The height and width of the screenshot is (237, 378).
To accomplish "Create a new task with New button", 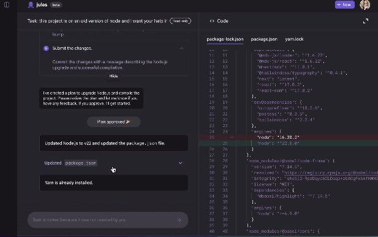I will point(344,4).
